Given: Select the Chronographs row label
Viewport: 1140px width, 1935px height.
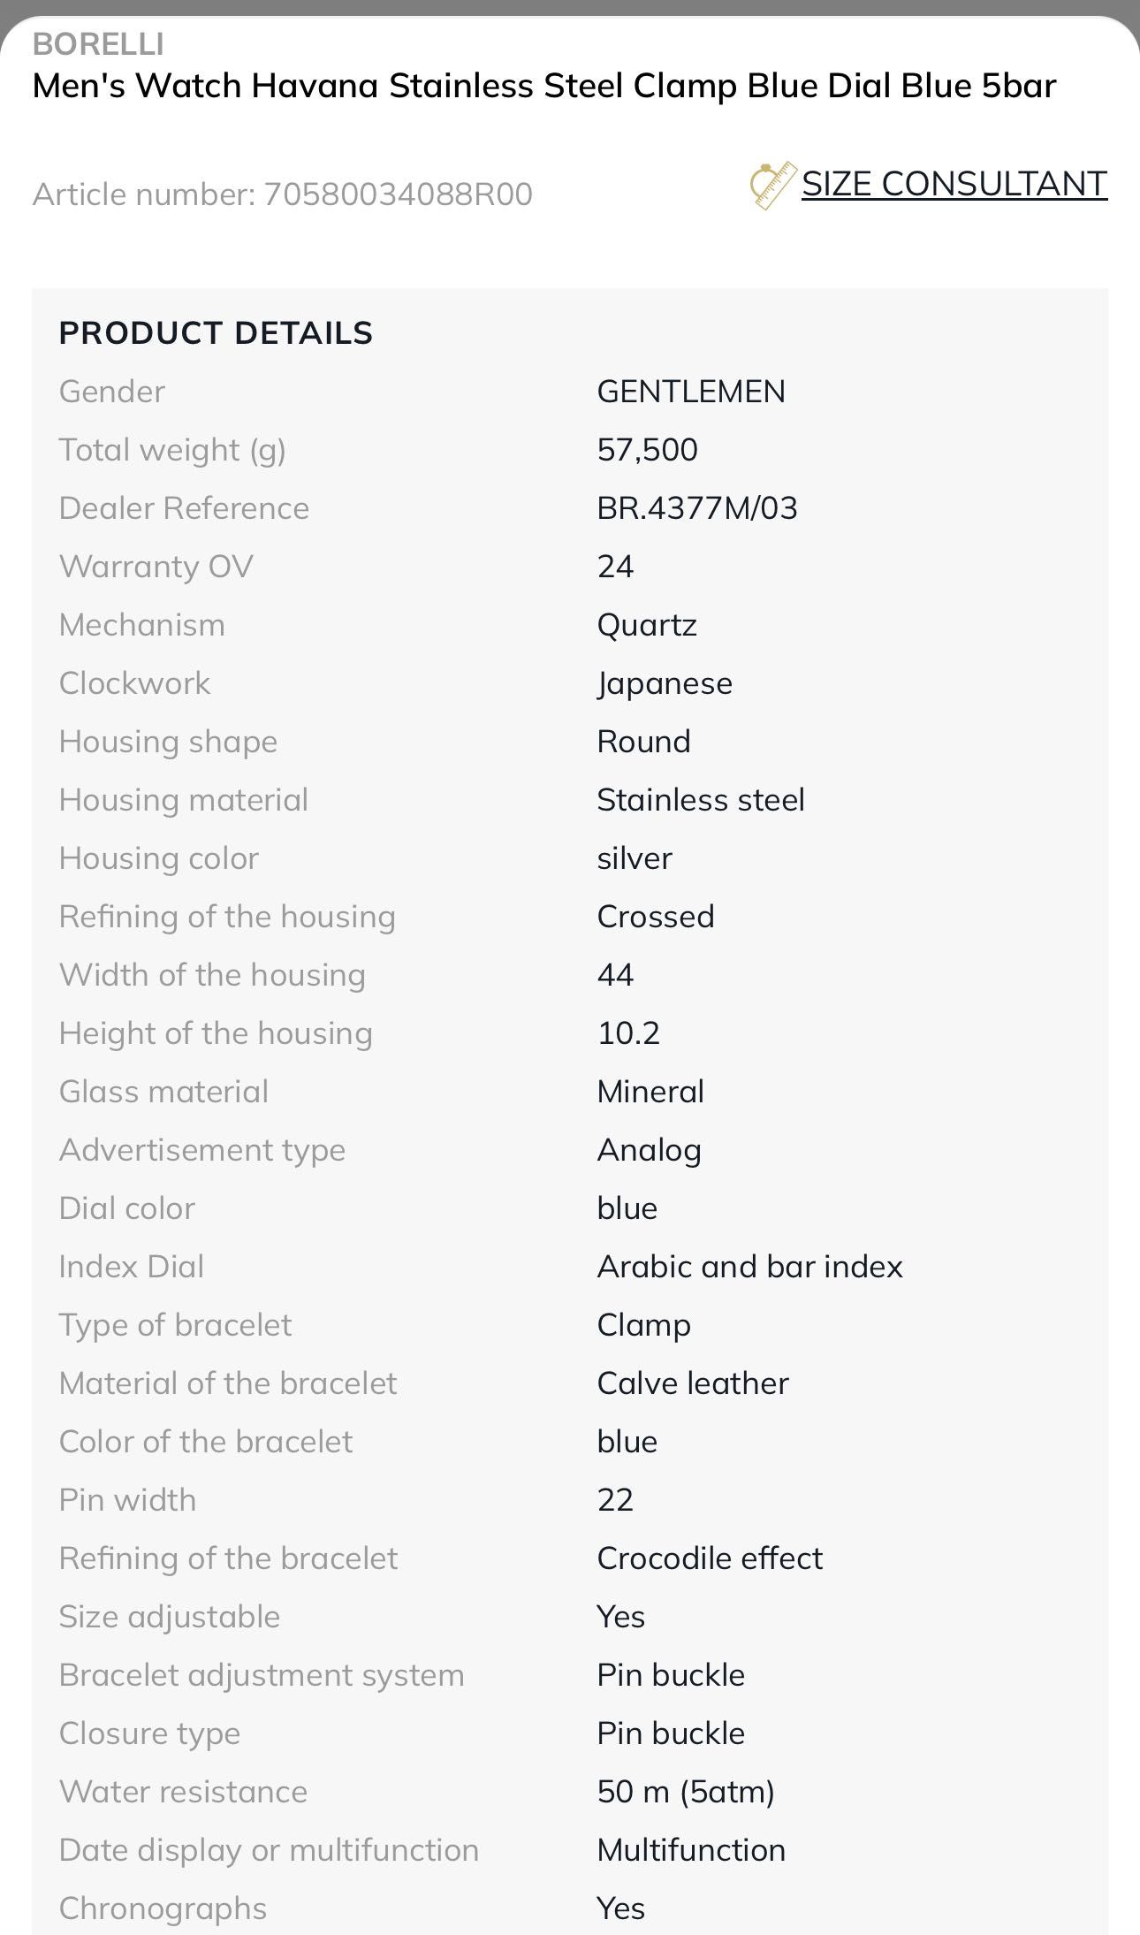Looking at the screenshot, I should [163, 1908].
